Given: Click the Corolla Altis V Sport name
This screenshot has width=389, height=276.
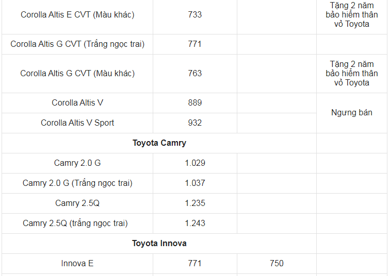Looking at the screenshot, I should (77, 123).
